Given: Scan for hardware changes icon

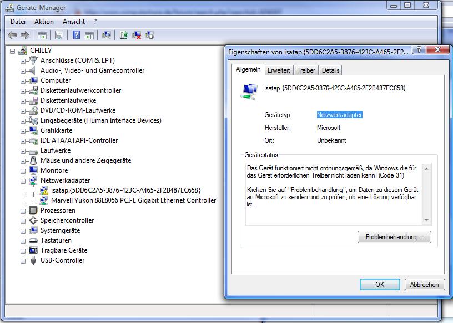Looking at the screenshot, I should 107,36.
